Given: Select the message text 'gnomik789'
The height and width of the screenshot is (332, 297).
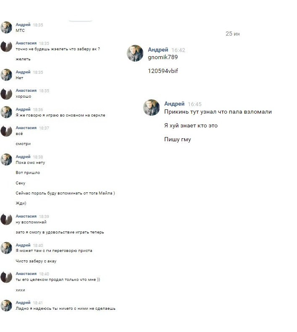Looking at the screenshot, I should [x=163, y=57].
